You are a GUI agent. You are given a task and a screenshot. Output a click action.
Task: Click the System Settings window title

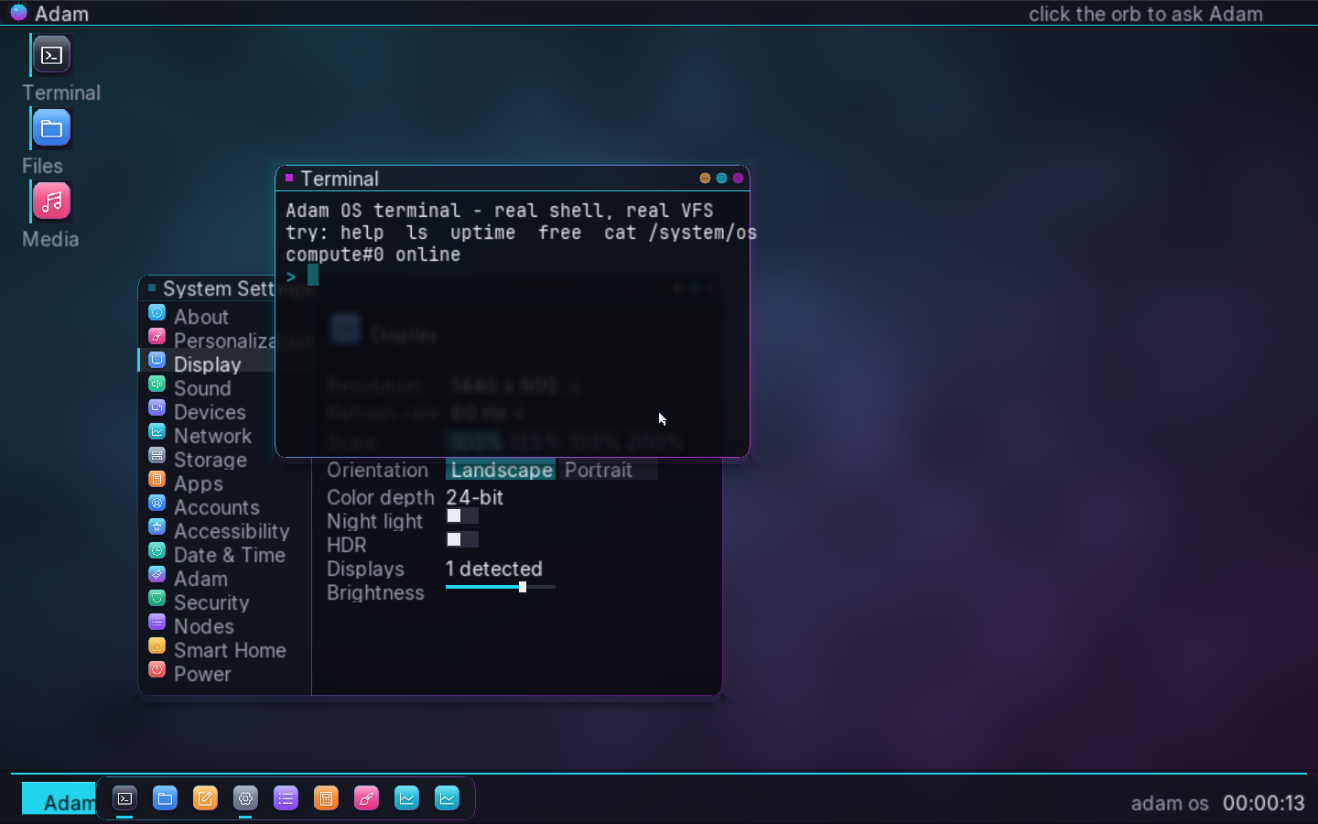219,288
